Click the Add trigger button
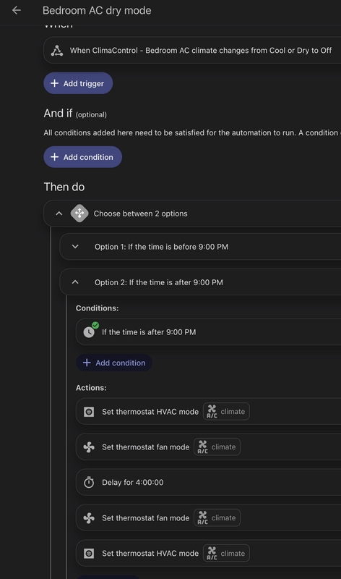Screen dimensions: 341x579 click(x=78, y=83)
